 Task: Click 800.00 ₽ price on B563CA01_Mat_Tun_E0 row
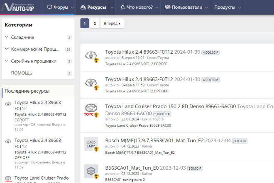(195, 168)
